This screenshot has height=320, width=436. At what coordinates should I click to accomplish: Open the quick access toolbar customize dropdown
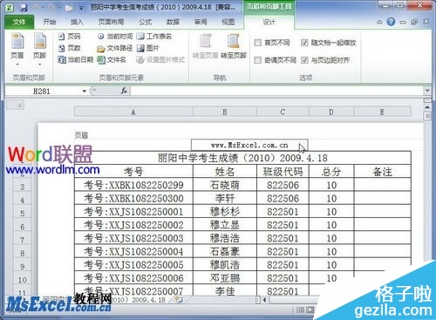click(x=81, y=8)
